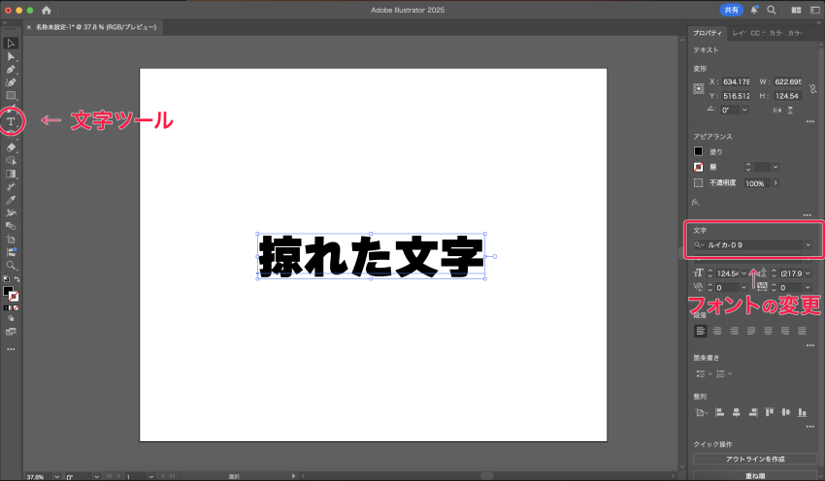Open stroke weight dropdown

click(775, 167)
